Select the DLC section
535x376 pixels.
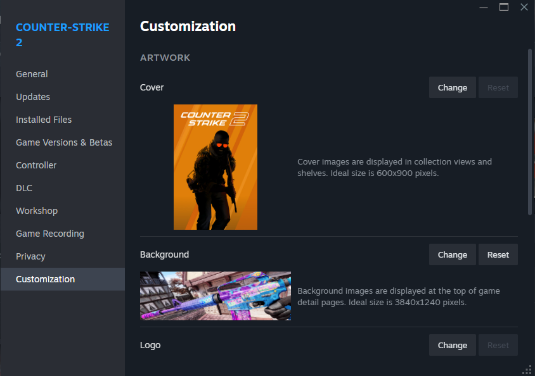(24, 188)
